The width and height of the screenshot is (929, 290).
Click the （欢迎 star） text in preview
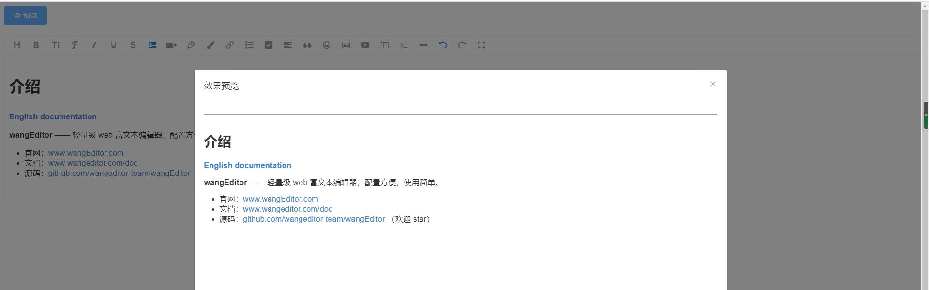pos(411,219)
